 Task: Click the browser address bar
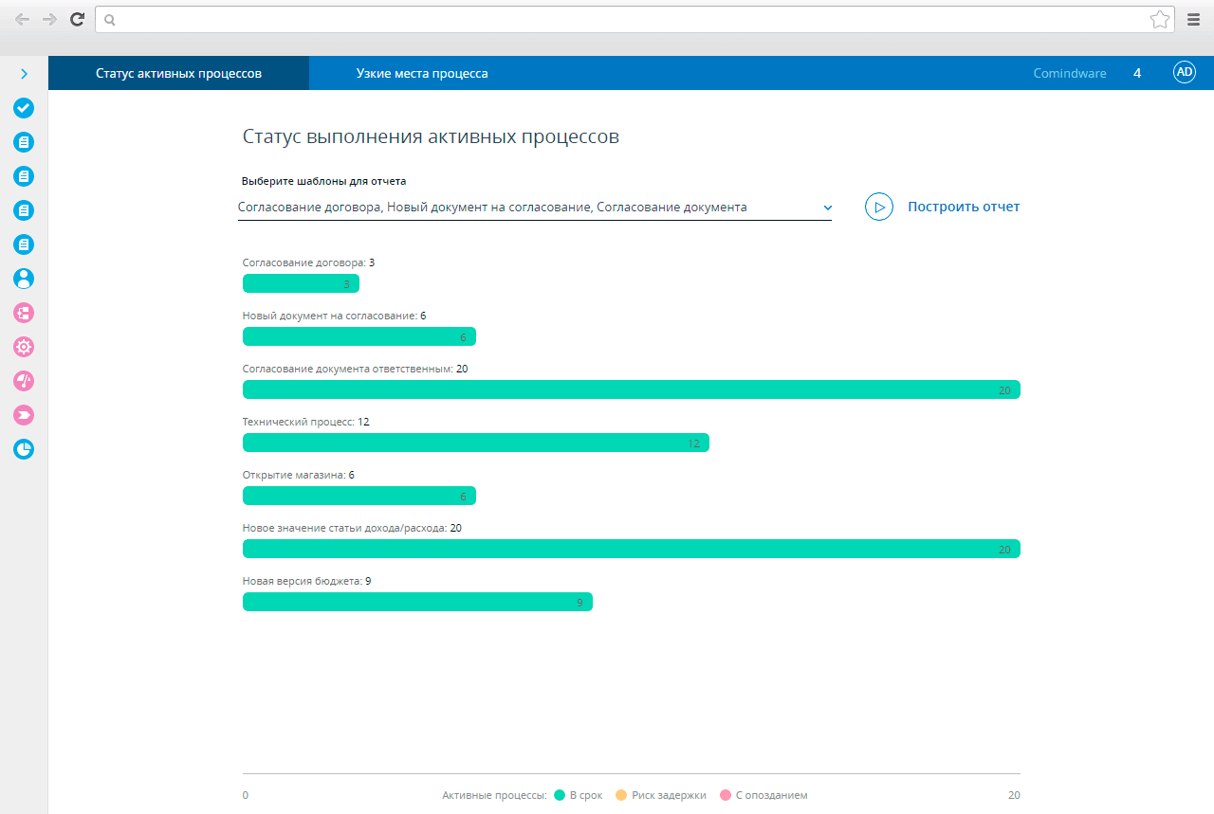(635, 19)
